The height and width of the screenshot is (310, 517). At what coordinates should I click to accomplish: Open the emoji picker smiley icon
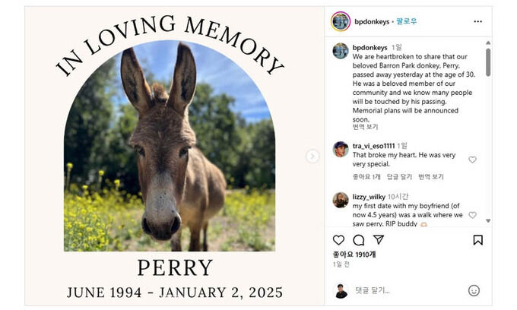pyautogui.click(x=474, y=290)
